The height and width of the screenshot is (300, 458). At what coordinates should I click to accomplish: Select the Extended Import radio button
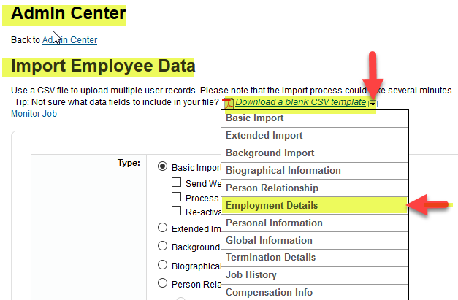(162, 228)
